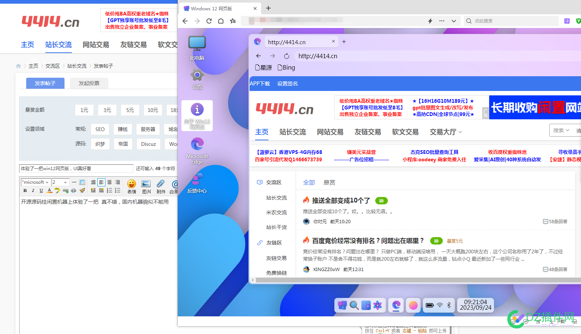Choose the 服务器 field tag
Image resolution: width=581 pixels, height=334 pixels.
[x=148, y=129]
